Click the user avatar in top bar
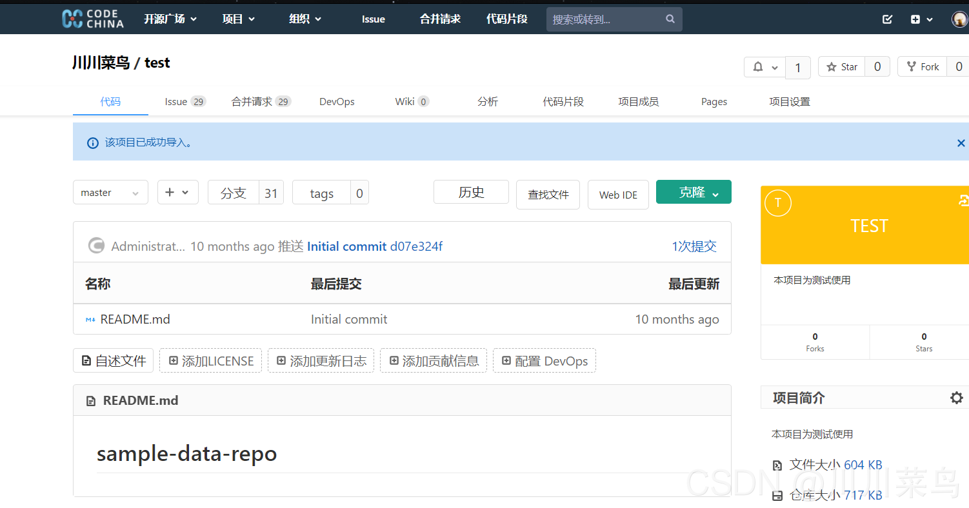Viewport: 969px width, 508px height. coord(959,19)
